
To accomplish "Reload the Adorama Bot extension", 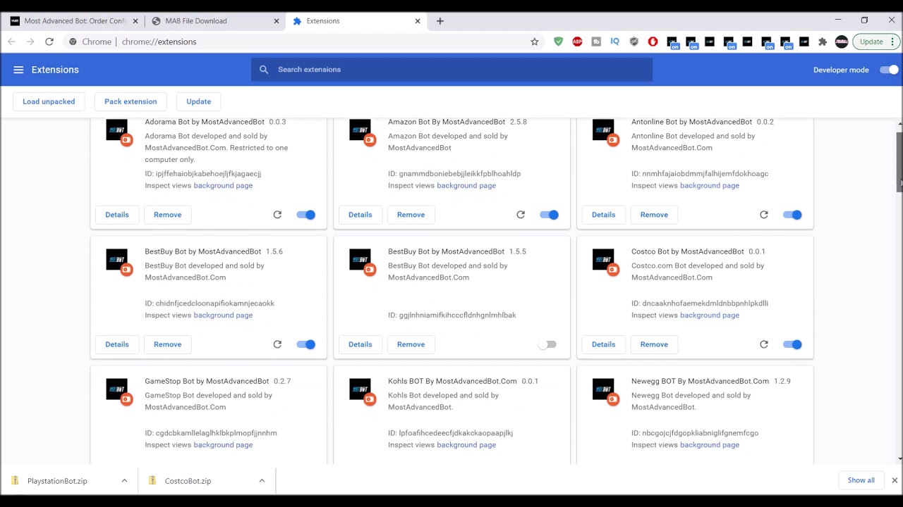I will (x=277, y=215).
